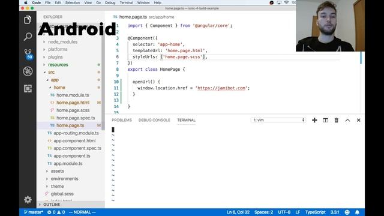Collapse the src folder
Viewport: 384px width, 216px height.
click(x=51, y=72)
